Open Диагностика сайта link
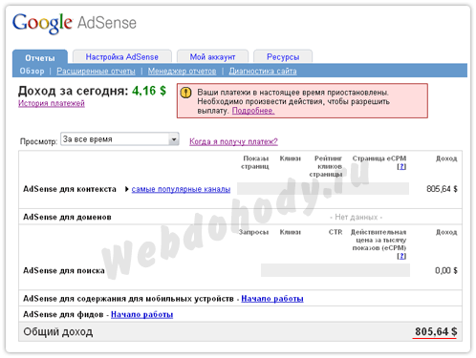476x358 pixels. pyautogui.click(x=263, y=71)
